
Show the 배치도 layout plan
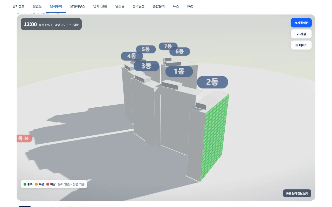(x=301, y=45)
